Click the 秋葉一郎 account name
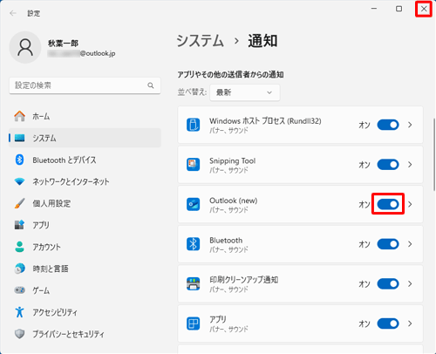Viewport: 436px width, 354px height. click(x=63, y=44)
